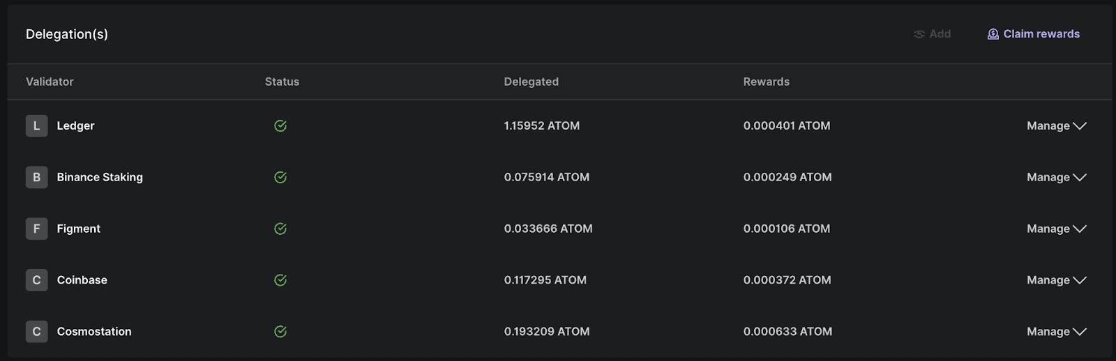Image resolution: width=1116 pixels, height=361 pixels.
Task: Click the Cosmostation validator avatar icon
Action: tap(37, 332)
